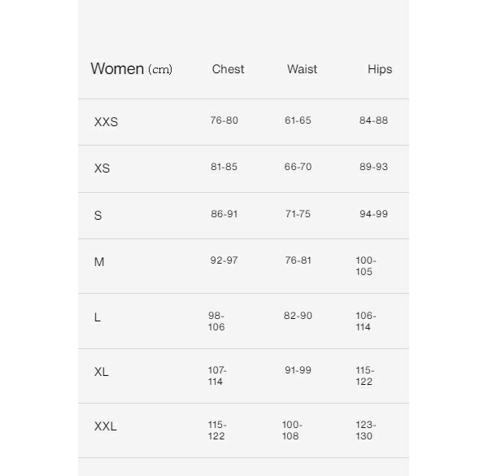Click the XXS size row label

[x=106, y=122]
